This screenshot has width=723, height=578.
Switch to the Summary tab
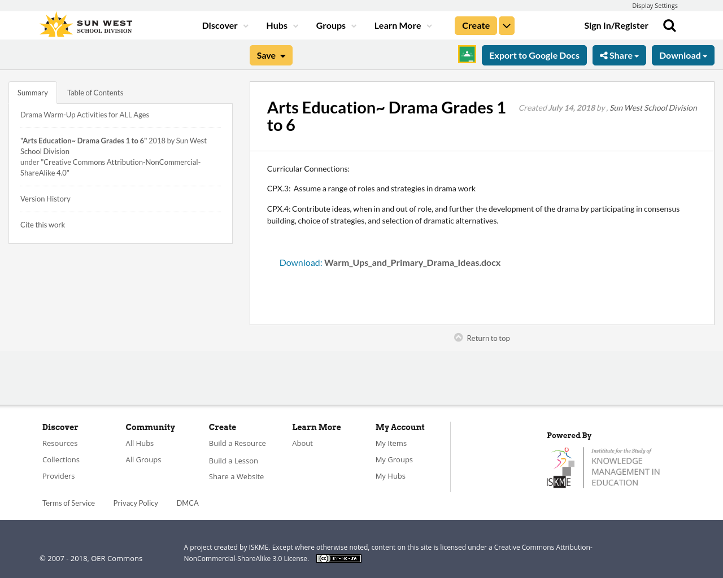(32, 91)
